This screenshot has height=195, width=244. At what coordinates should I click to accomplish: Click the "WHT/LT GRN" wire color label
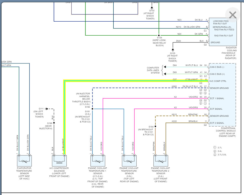pos(191,72)
